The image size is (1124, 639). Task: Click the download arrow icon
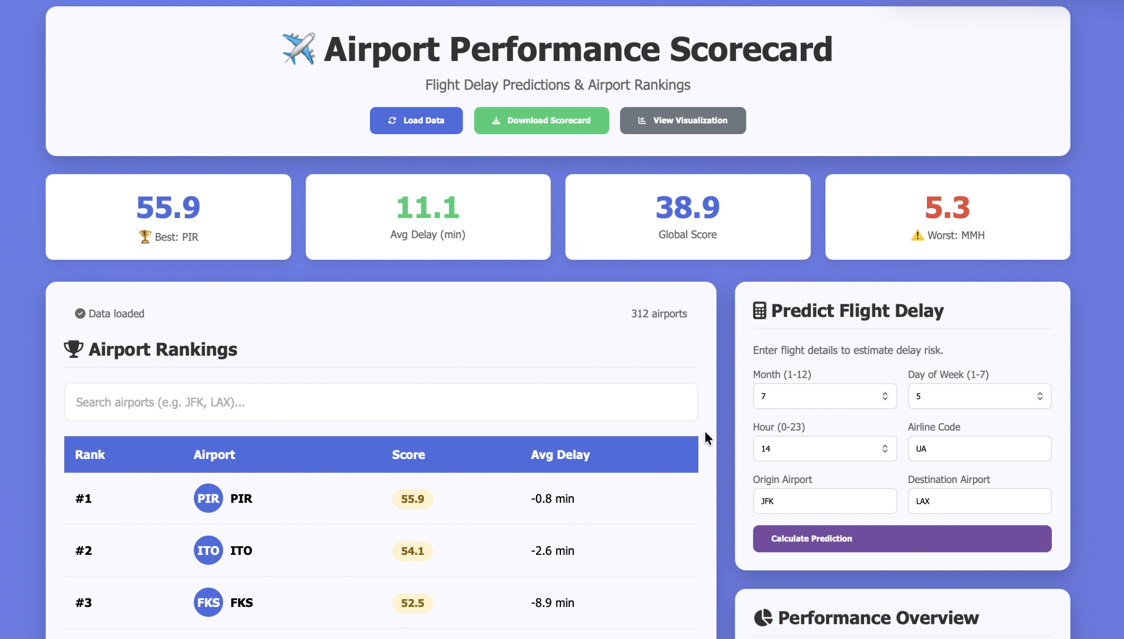[496, 120]
